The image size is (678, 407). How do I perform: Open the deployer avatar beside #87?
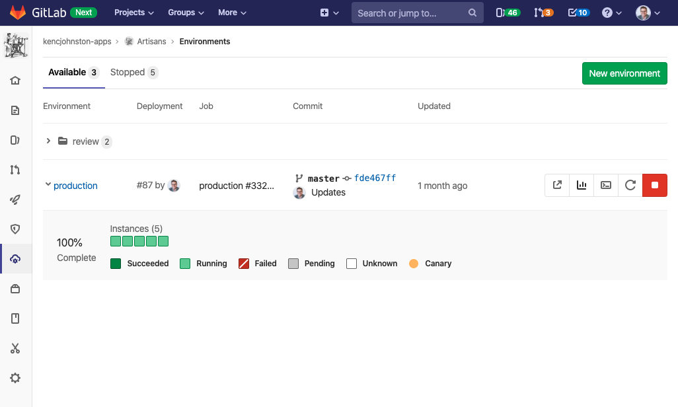174,186
